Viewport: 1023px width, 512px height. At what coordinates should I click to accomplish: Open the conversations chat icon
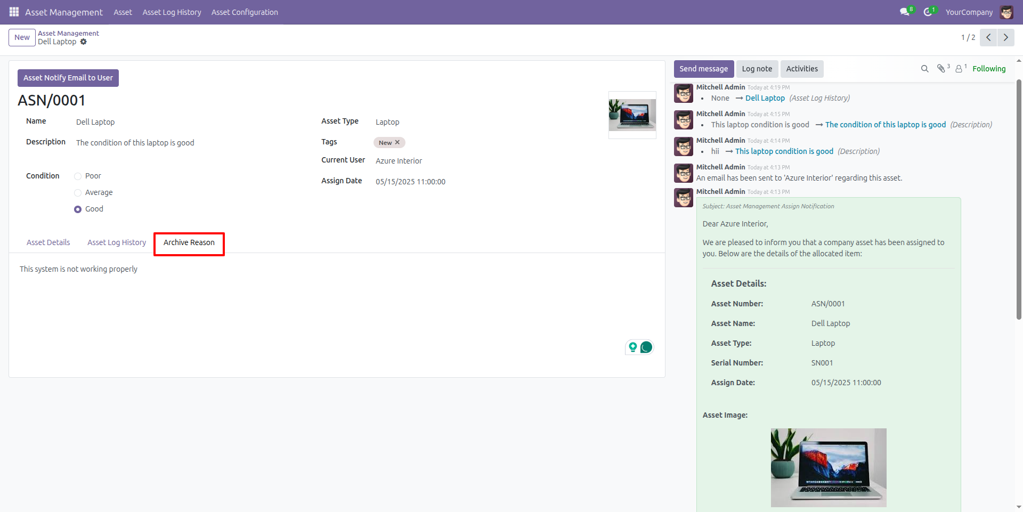click(905, 12)
